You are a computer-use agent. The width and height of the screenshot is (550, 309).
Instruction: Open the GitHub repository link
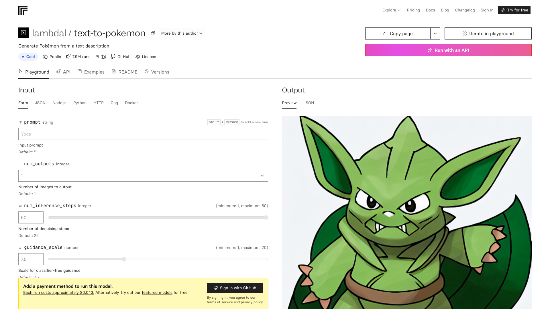tap(124, 57)
